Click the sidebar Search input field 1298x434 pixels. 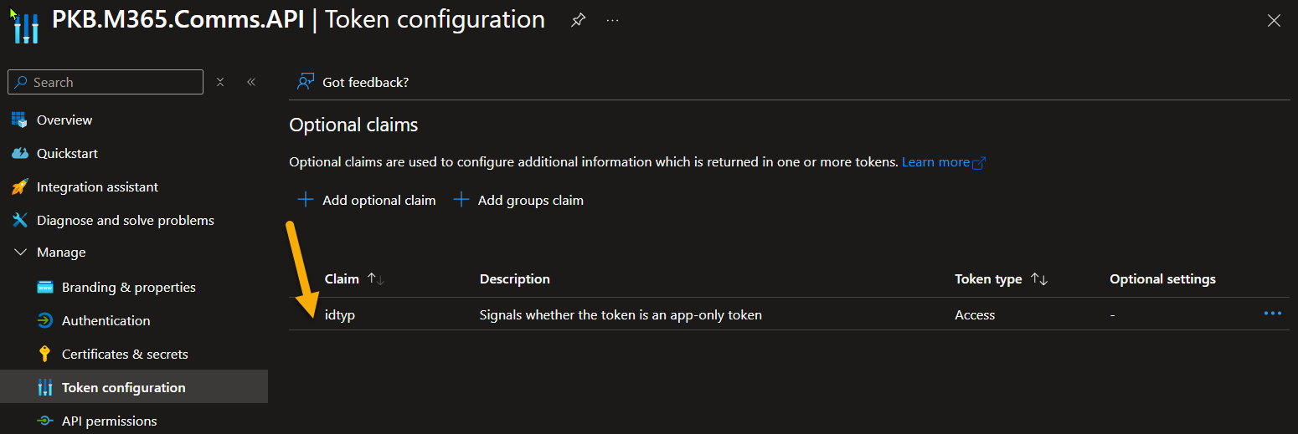click(x=106, y=82)
